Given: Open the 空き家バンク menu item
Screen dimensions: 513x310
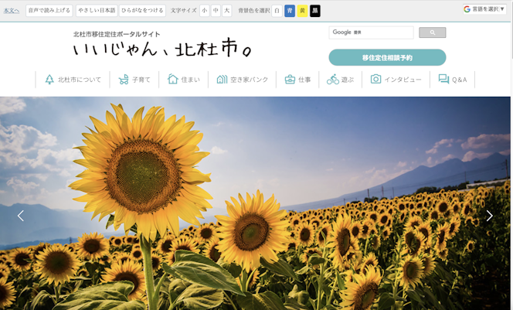Looking at the screenshot, I should point(242,80).
